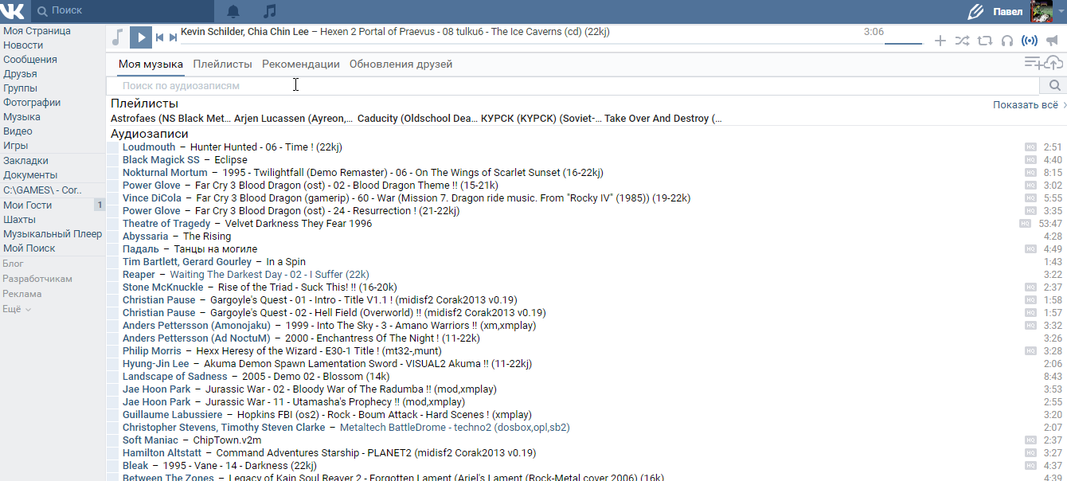Open Закладки in sidebar

25,161
